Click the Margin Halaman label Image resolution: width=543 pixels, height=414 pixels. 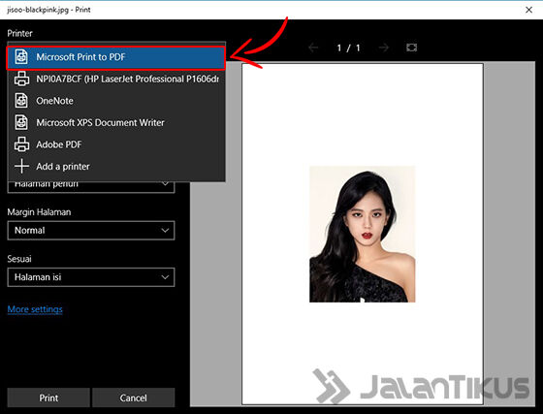pyautogui.click(x=39, y=211)
